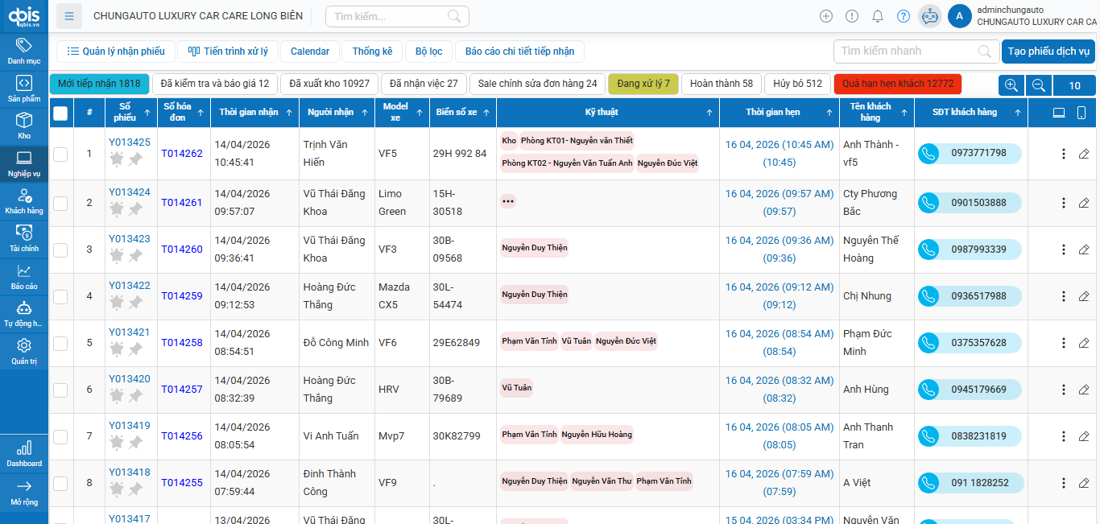Image resolution: width=1100 pixels, height=524 pixels.
Task: Open the Kho warehouse sidebar icon
Action: pos(24,126)
